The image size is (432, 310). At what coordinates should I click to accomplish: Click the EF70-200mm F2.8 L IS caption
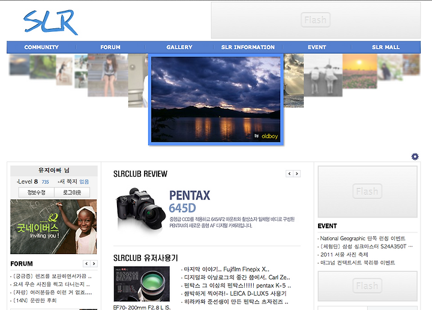point(142,307)
